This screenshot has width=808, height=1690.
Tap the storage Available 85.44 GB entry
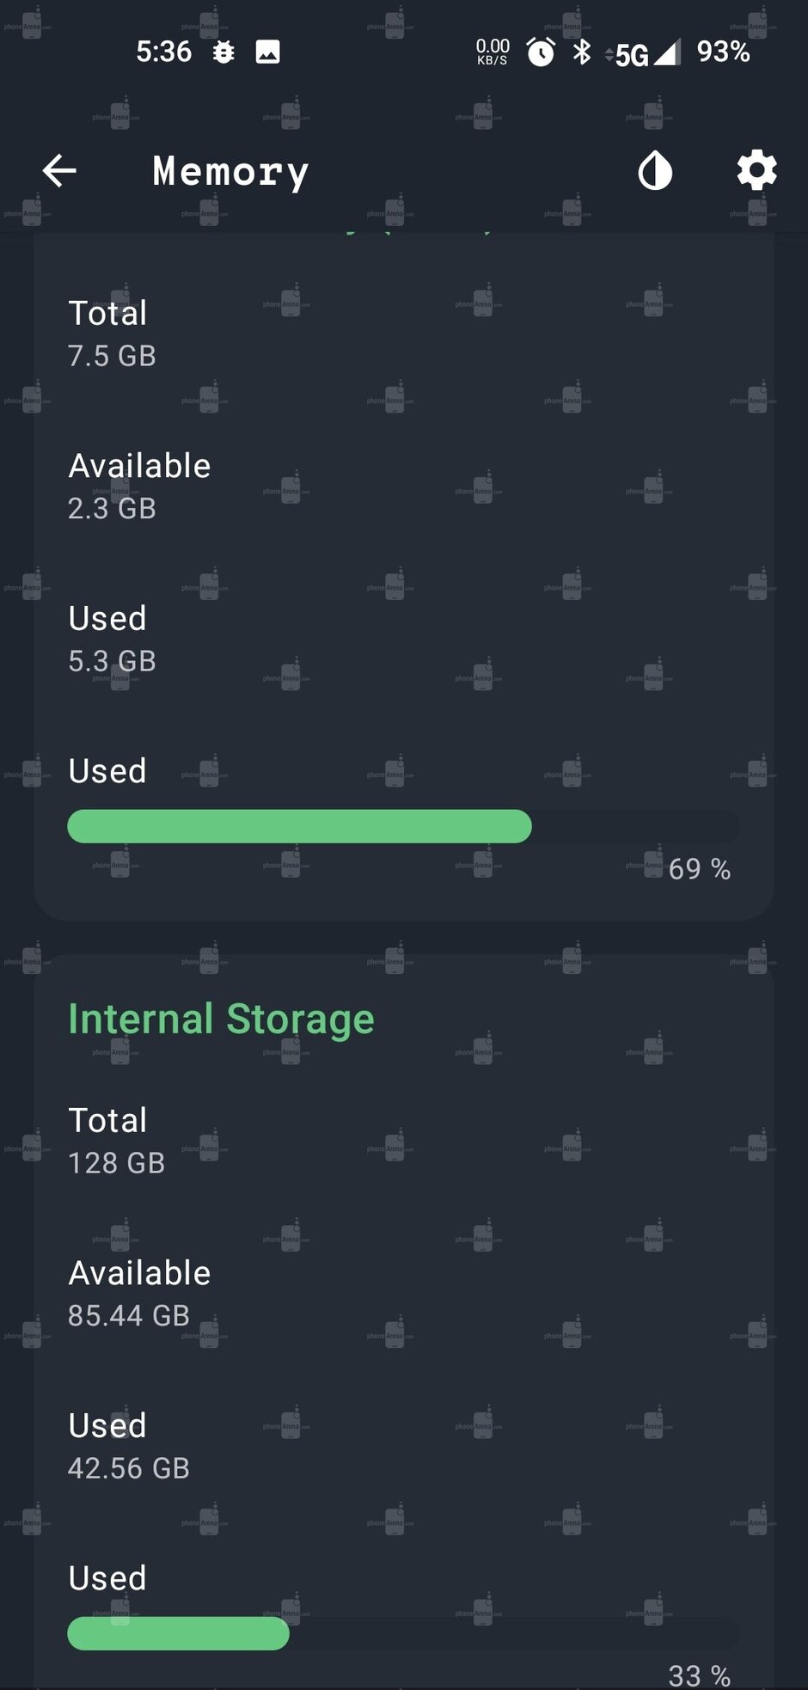pyautogui.click(x=139, y=1294)
